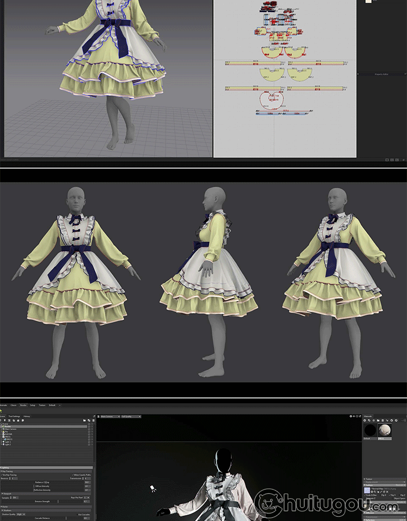This screenshot has height=521, width=407.
Task: Open the Full Quality dropdown
Action: click(x=131, y=416)
